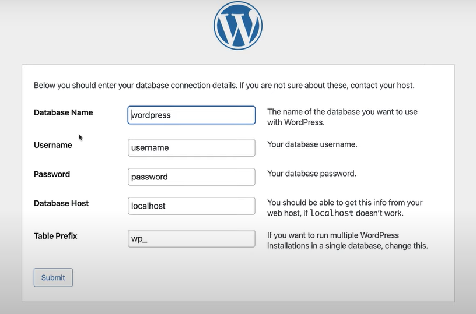Click the 'multiple WordPress installations' help text

coord(348,241)
